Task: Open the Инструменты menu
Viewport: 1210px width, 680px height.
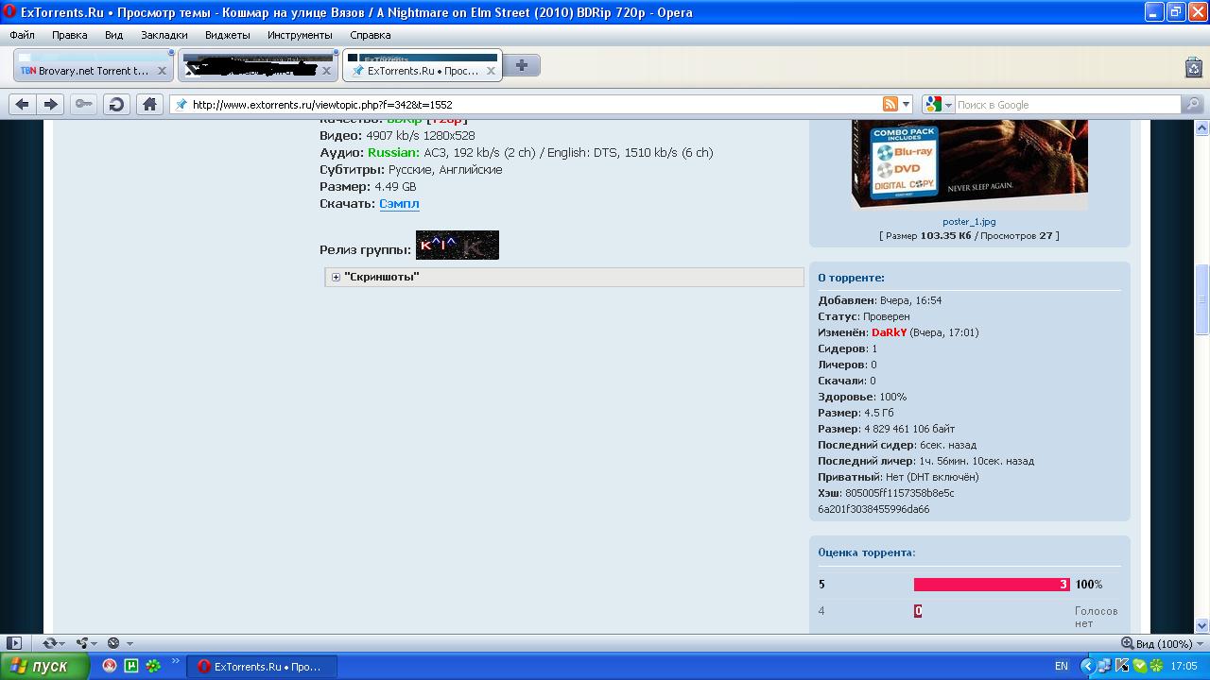Action: click(300, 35)
